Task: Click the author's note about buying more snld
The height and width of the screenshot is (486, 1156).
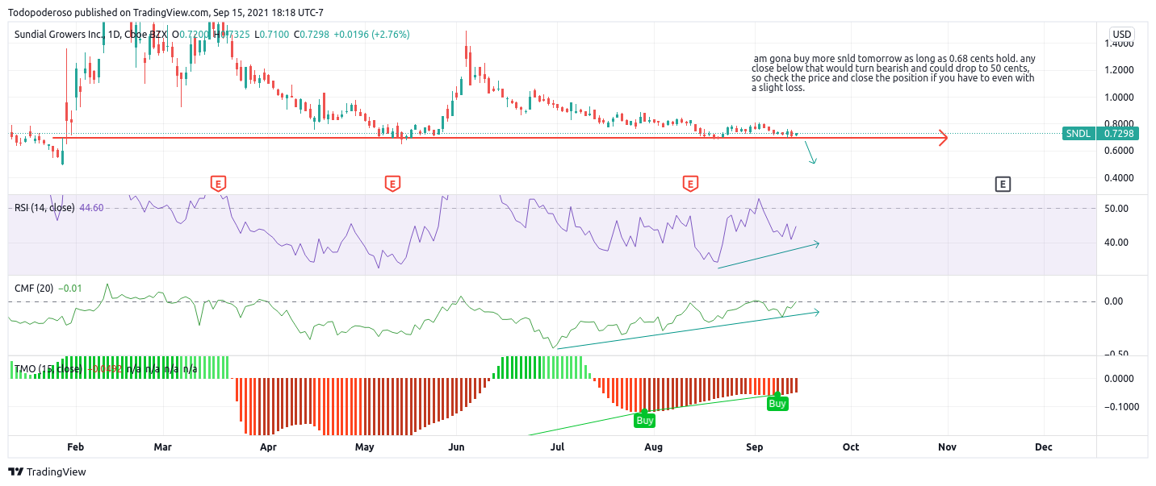Action: (x=893, y=73)
